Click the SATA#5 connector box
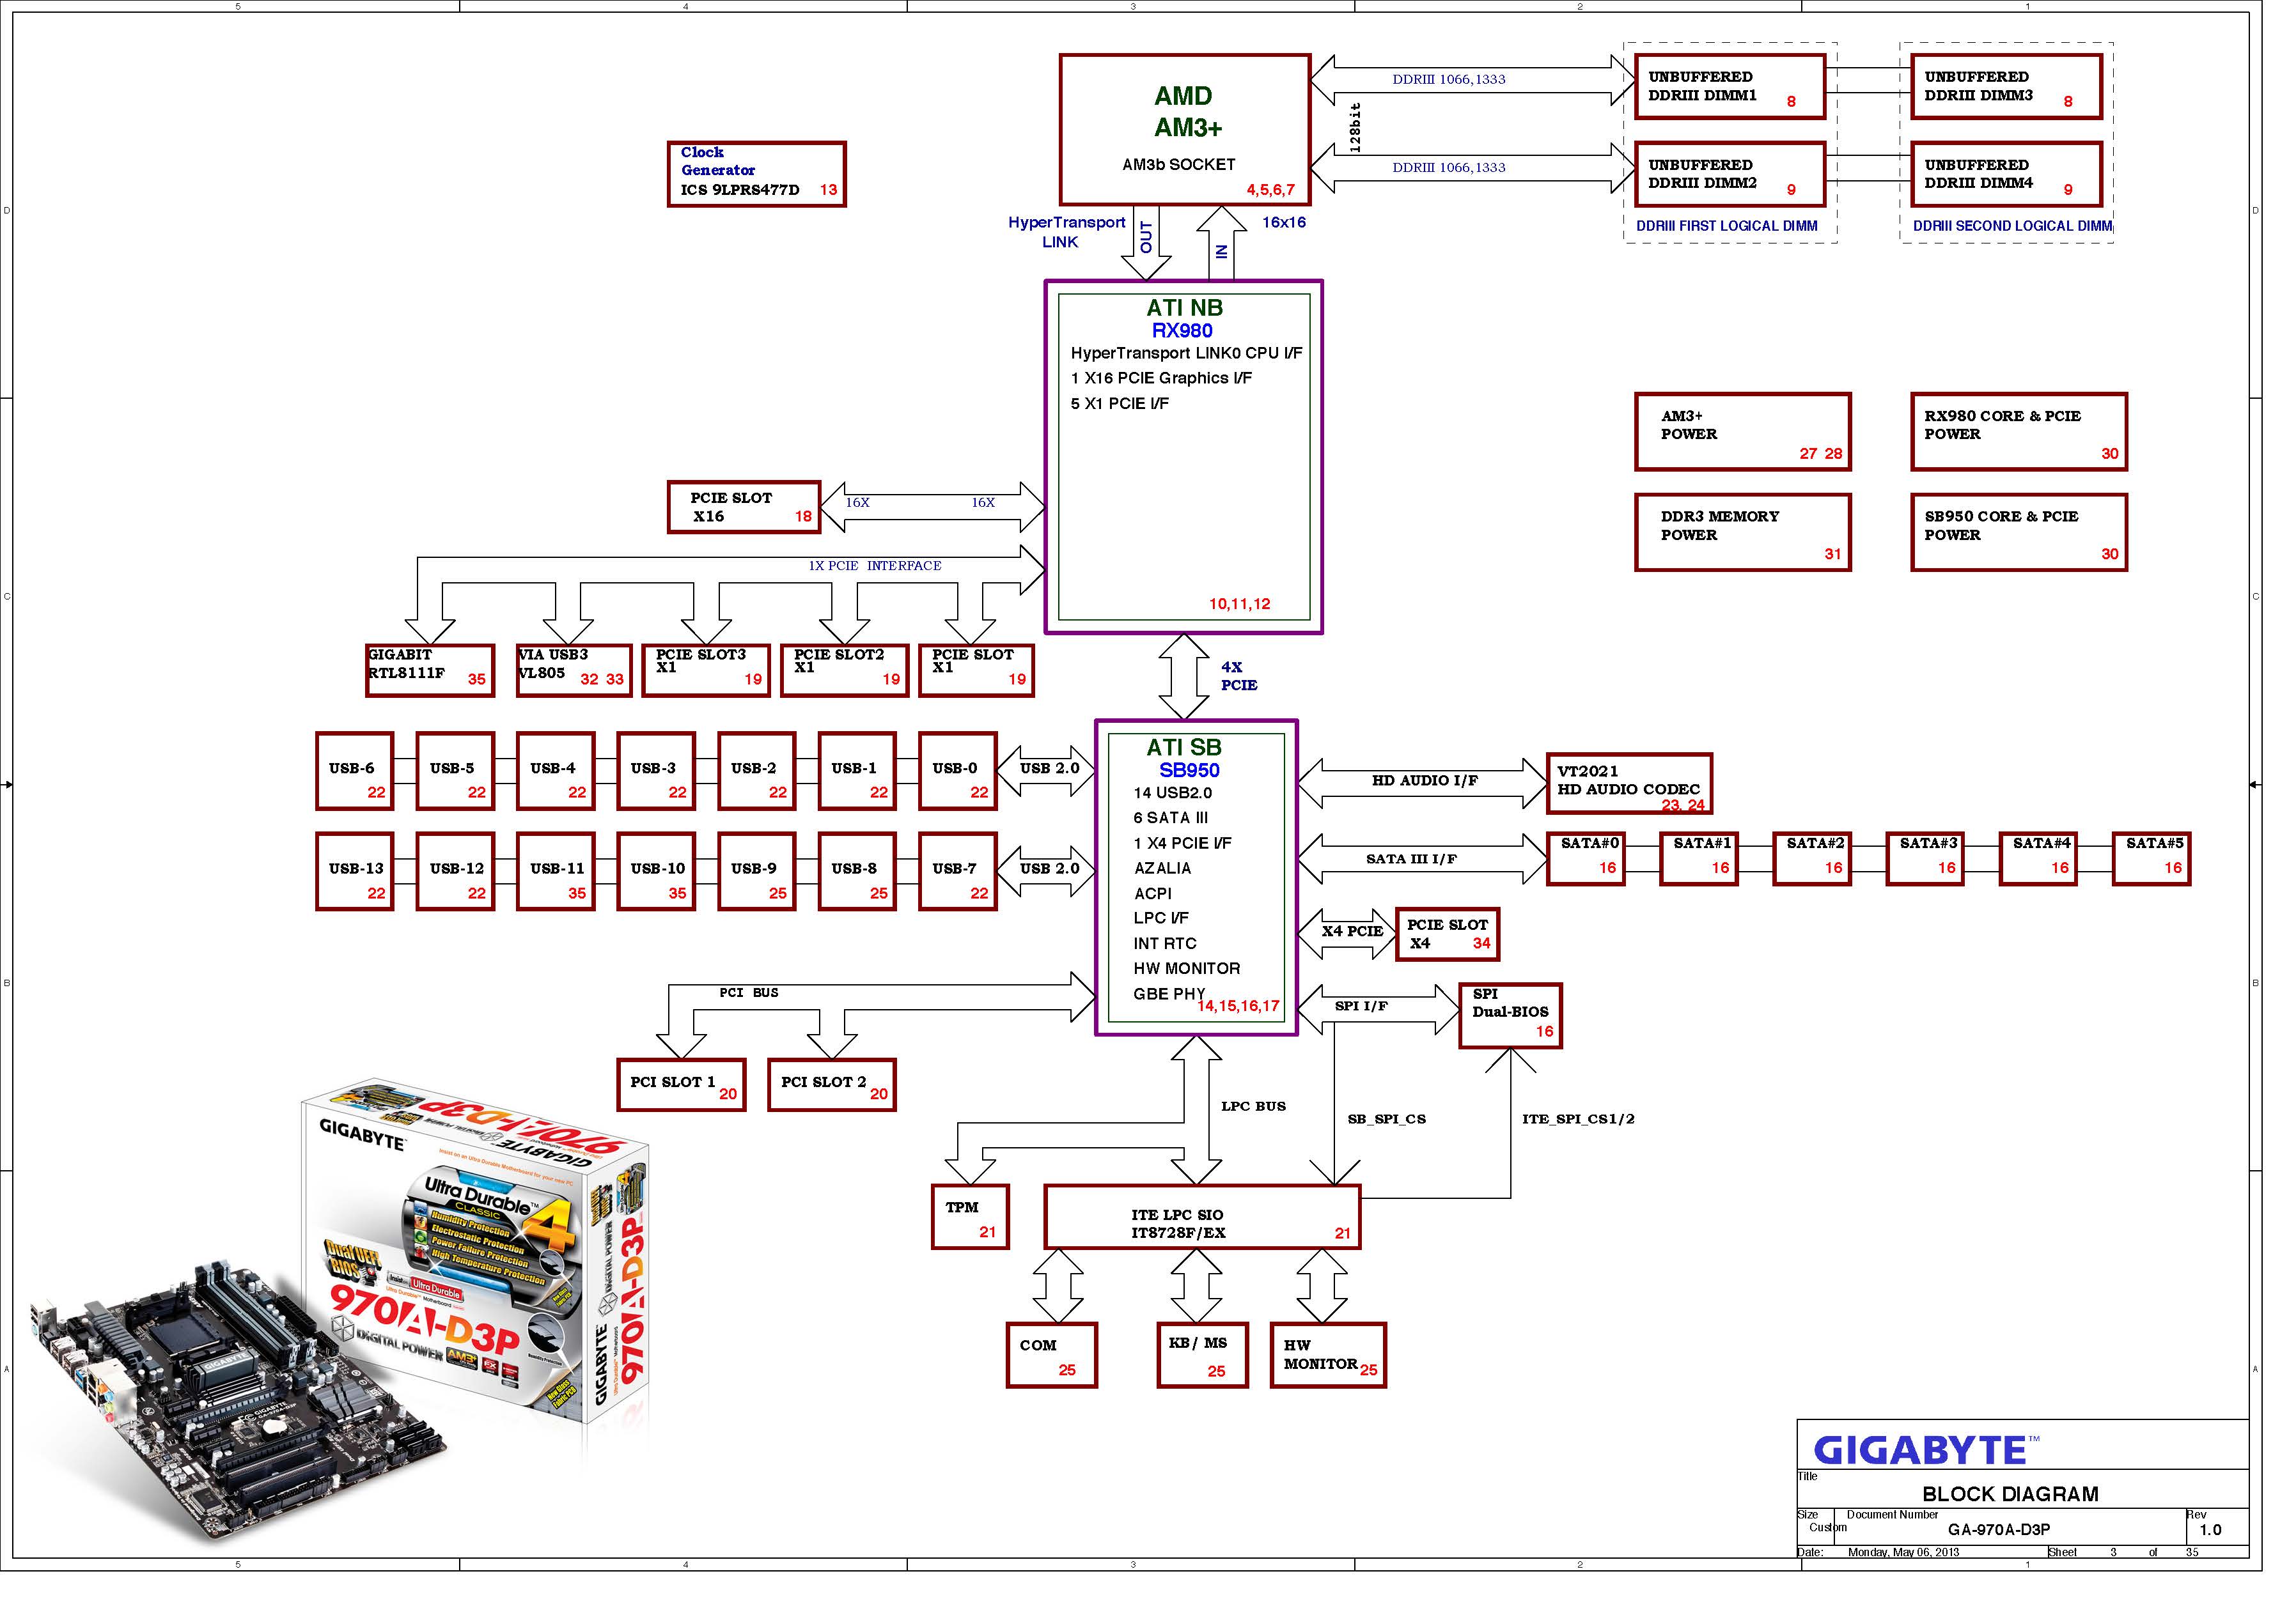The height and width of the screenshot is (1622, 2296). 2151,858
